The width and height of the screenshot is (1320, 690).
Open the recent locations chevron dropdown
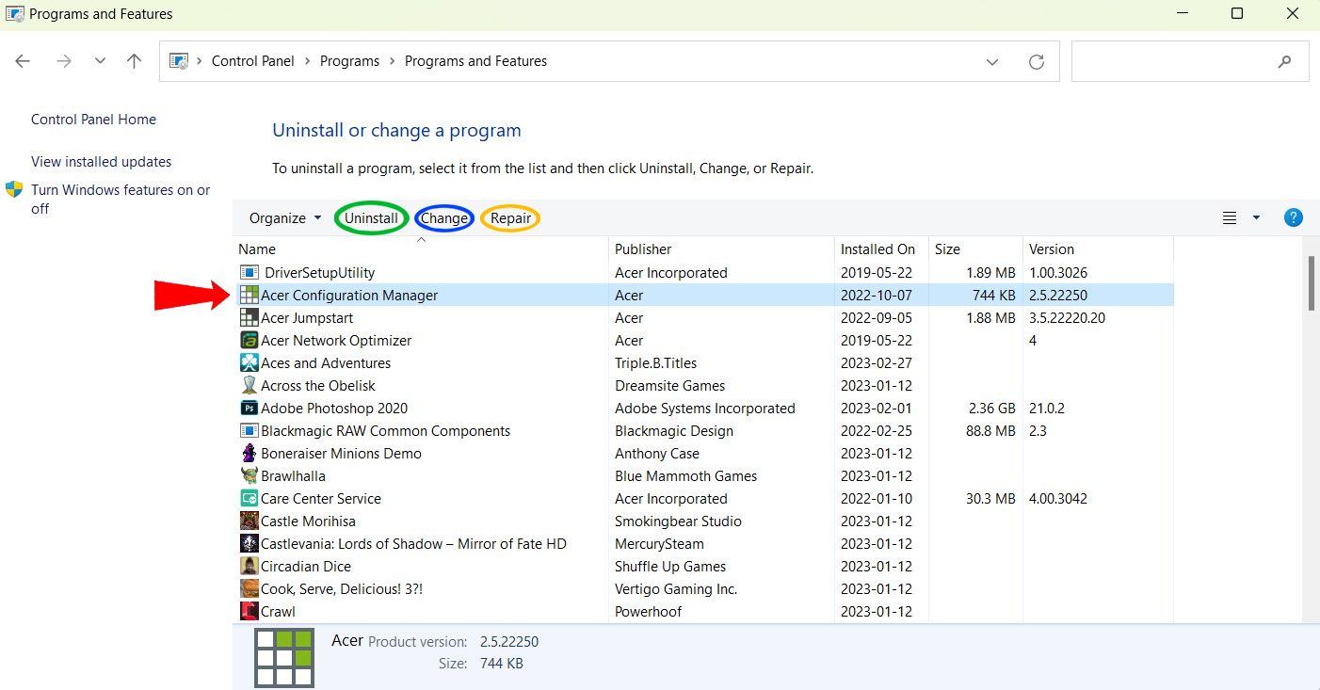tap(100, 61)
